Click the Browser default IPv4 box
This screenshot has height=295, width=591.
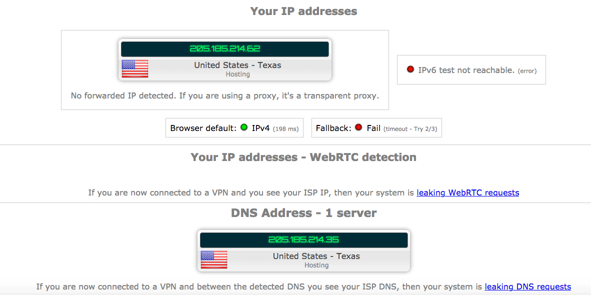[x=234, y=127]
